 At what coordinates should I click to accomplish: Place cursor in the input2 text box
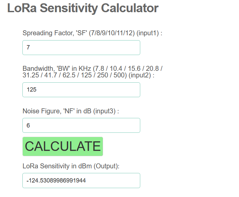pyautogui.click(x=81, y=90)
